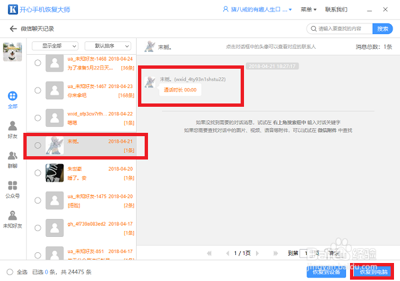Select radio for wxid_ofp3cw7rfh conversation
The height and width of the screenshot is (281, 400).
tap(38, 118)
